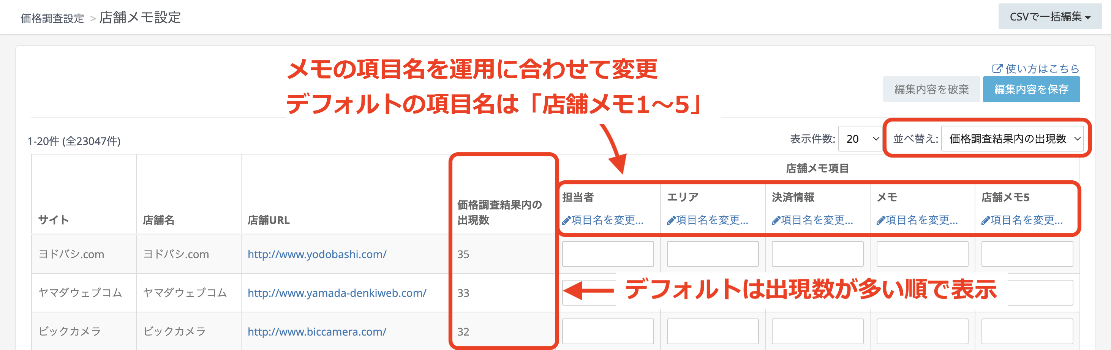
Task: Click 店舗メモ5 input field for ビックカメラ row
Action: pyautogui.click(x=1027, y=331)
